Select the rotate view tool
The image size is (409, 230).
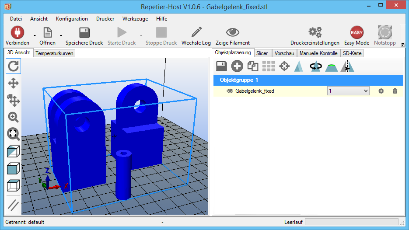13,66
